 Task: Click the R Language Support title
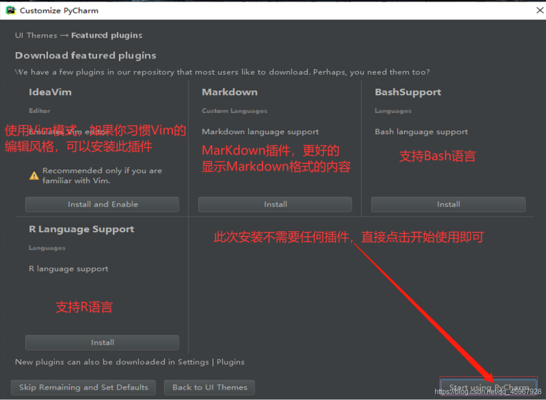(x=82, y=229)
